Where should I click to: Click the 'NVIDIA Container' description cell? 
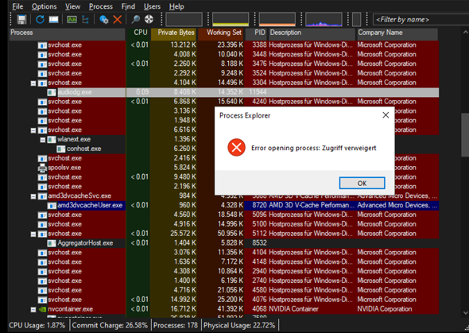294,309
